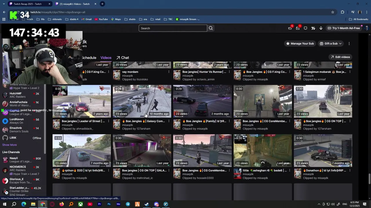
Task: Launch Photoshop from the taskbar
Action: coord(109,204)
